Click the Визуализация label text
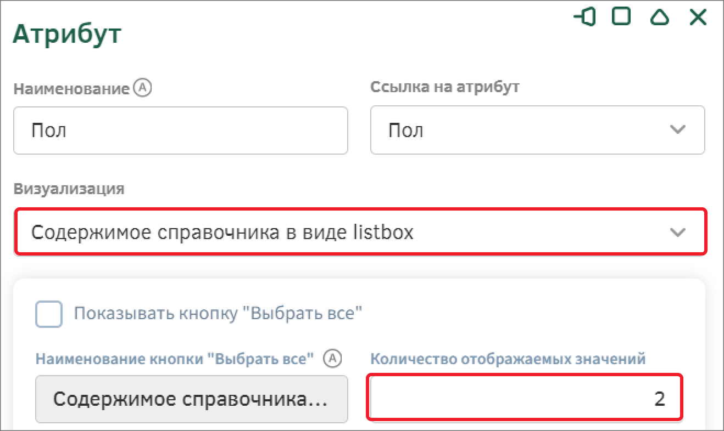This screenshot has width=724, height=431. coord(69,189)
